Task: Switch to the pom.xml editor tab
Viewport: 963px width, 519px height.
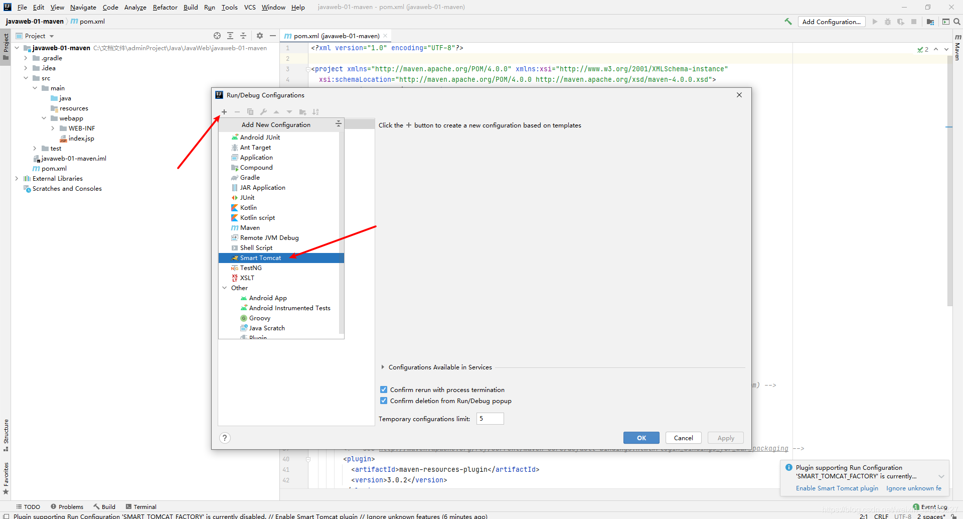Action: pos(336,36)
